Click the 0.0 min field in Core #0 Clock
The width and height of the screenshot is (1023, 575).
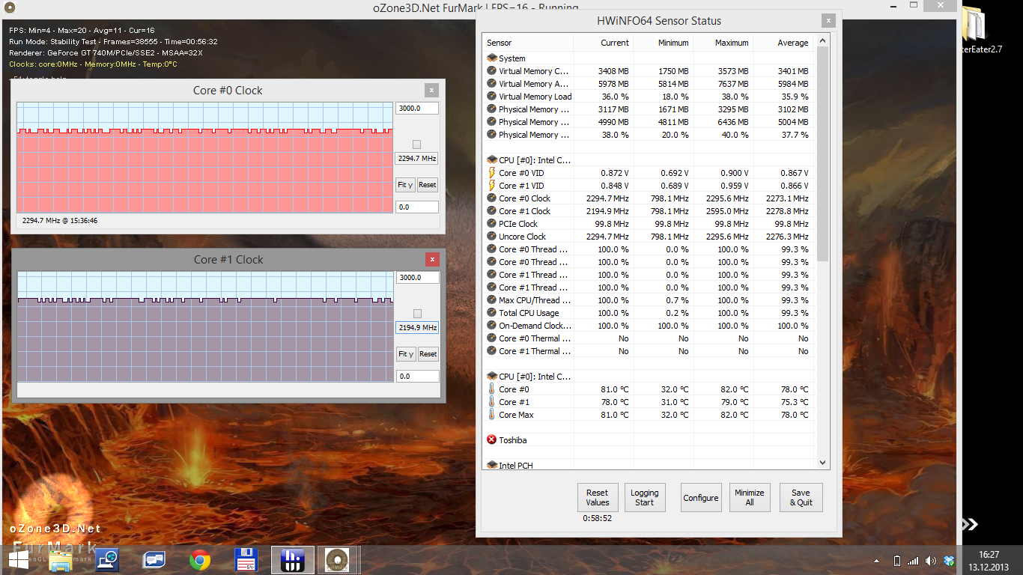(x=416, y=207)
